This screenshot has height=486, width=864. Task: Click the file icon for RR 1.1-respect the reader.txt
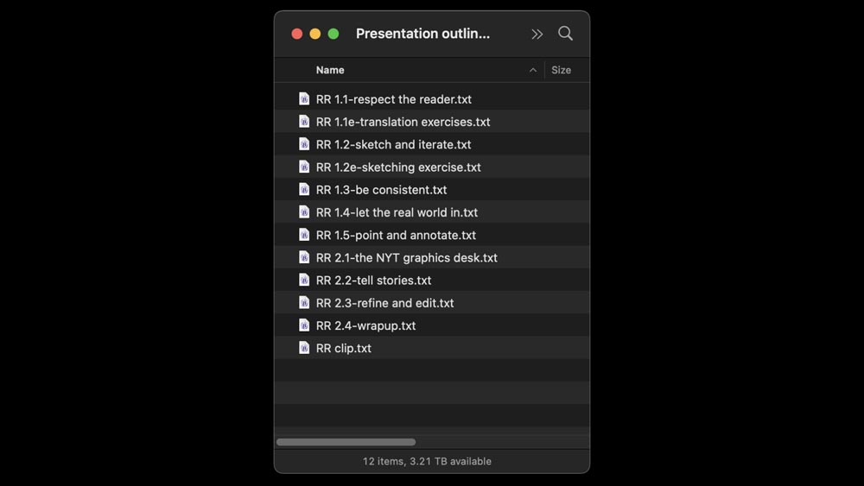(304, 99)
